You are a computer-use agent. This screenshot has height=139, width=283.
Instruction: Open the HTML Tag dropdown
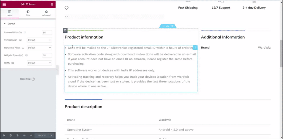[39, 63]
